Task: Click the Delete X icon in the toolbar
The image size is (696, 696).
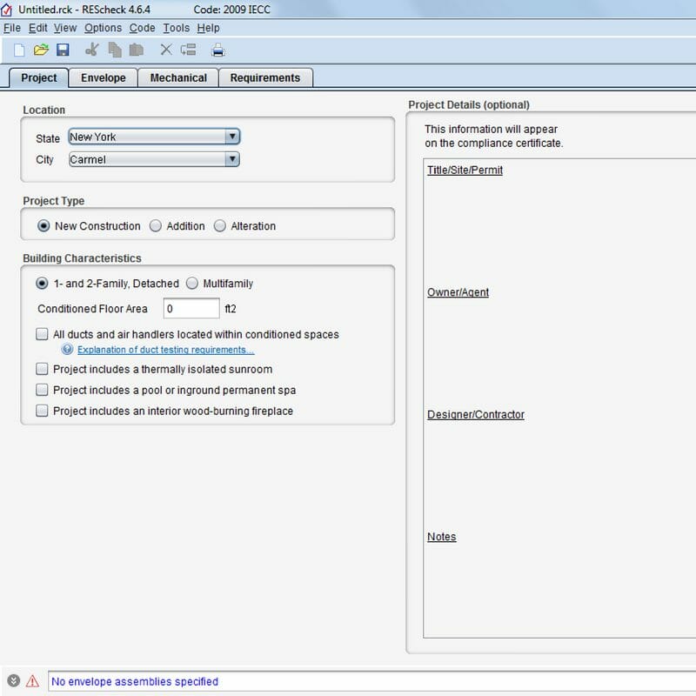Action: [166, 50]
